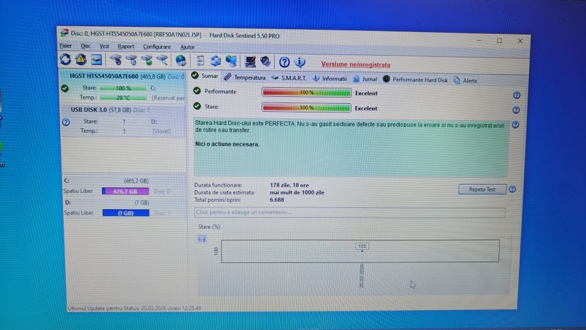This screenshot has width=586, height=330.
Task: Open the Configurare menu
Action: 157,47
